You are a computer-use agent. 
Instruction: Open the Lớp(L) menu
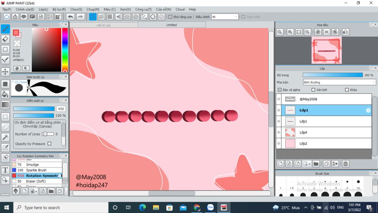click(44, 9)
